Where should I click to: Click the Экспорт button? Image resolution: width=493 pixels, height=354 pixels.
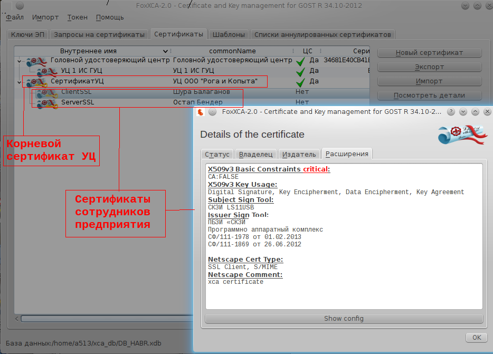coord(429,66)
